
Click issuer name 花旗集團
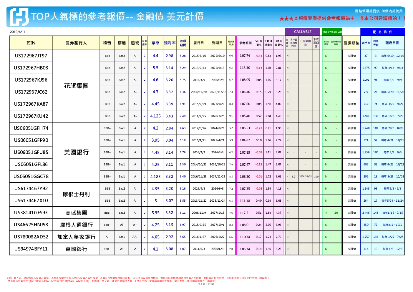(x=76, y=86)
